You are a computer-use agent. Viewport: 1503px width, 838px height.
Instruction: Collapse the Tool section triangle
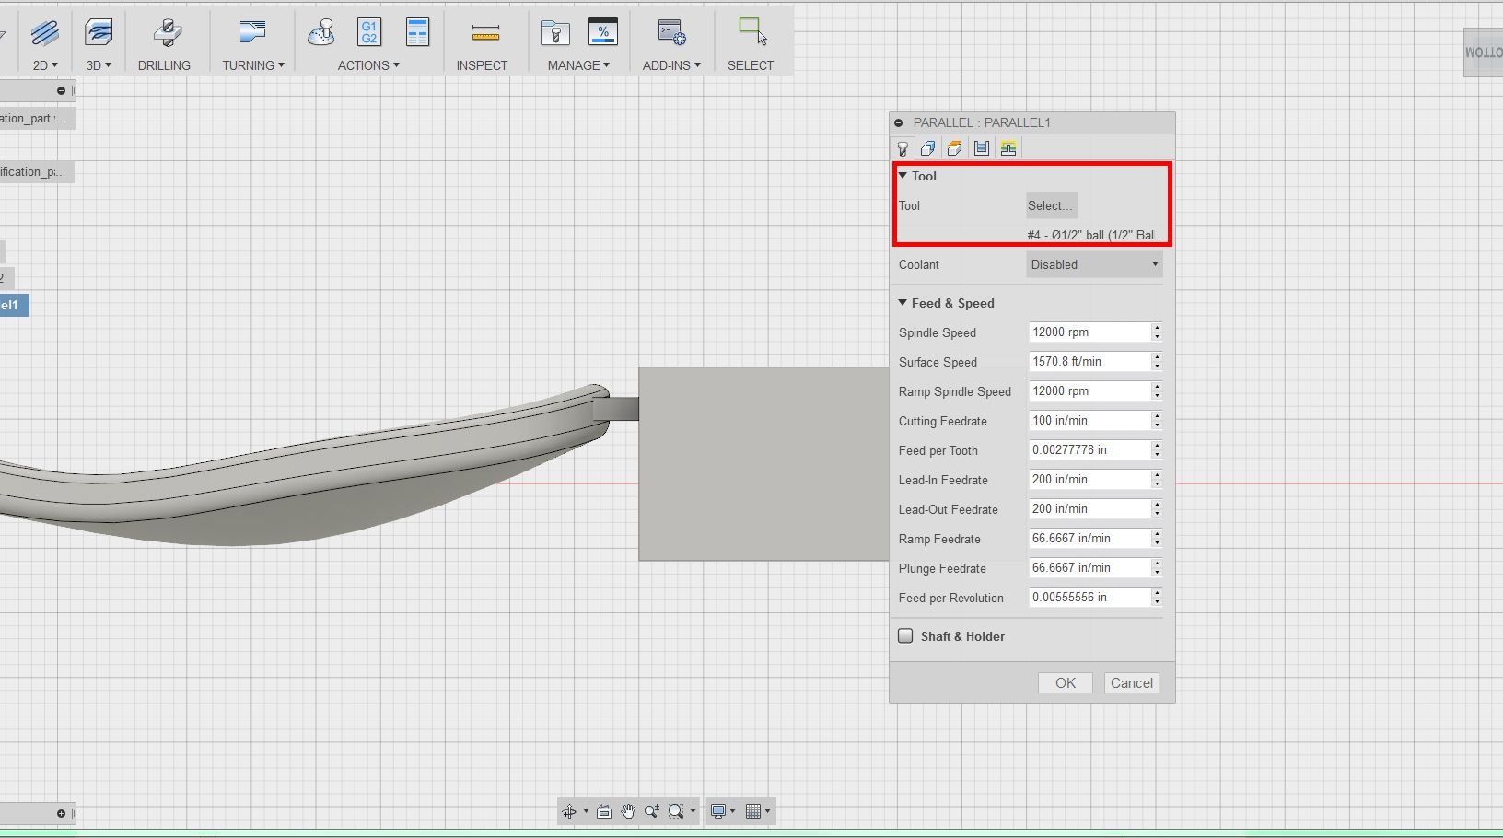903,176
